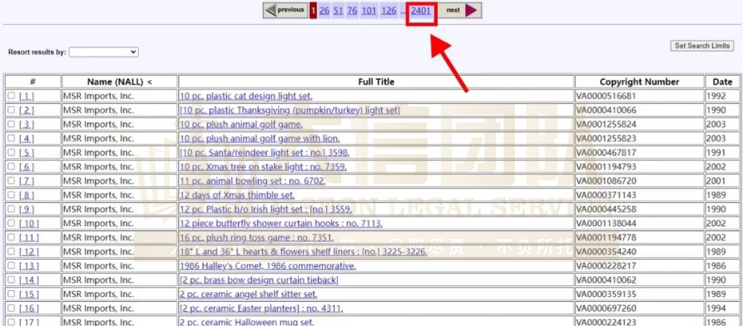Open plush animal golf game with lion title
Screen dimensions: 743x326
(x=260, y=139)
